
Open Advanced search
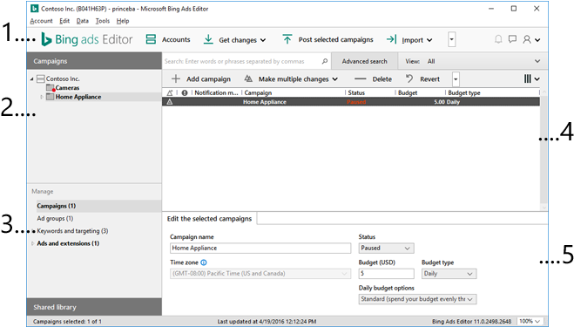pos(364,61)
